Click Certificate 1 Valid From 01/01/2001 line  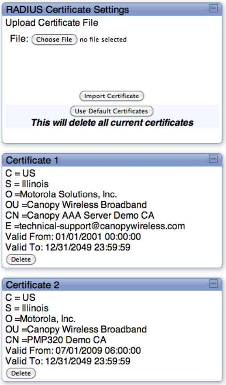[73, 237]
